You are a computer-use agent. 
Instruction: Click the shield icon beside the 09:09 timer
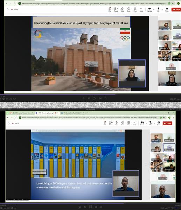pyautogui.click(x=7, y=9)
